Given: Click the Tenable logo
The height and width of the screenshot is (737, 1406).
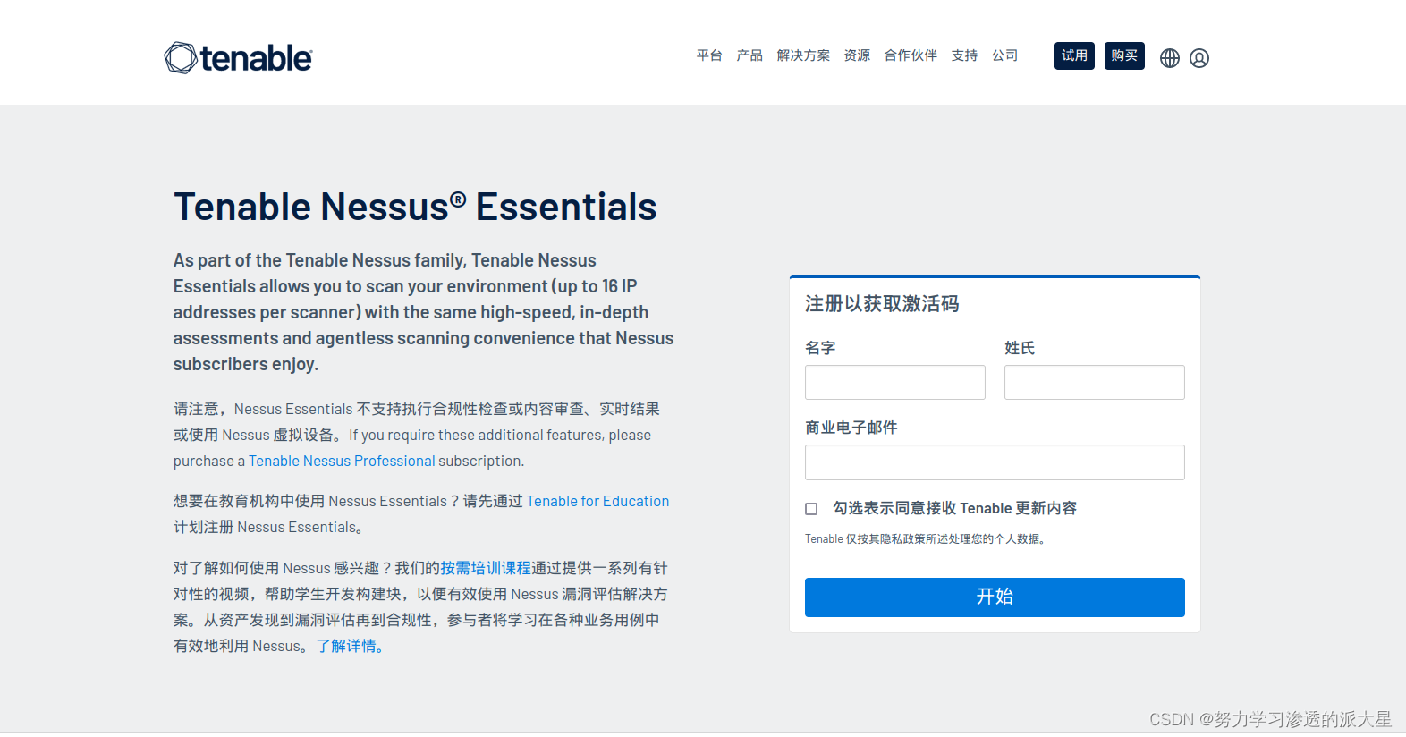Looking at the screenshot, I should (x=238, y=58).
